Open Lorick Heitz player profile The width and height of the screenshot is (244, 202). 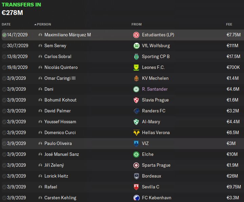click(x=56, y=176)
